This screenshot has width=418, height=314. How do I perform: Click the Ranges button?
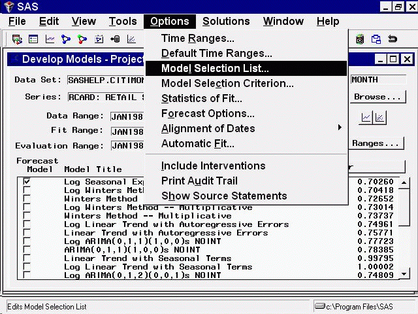tap(376, 143)
